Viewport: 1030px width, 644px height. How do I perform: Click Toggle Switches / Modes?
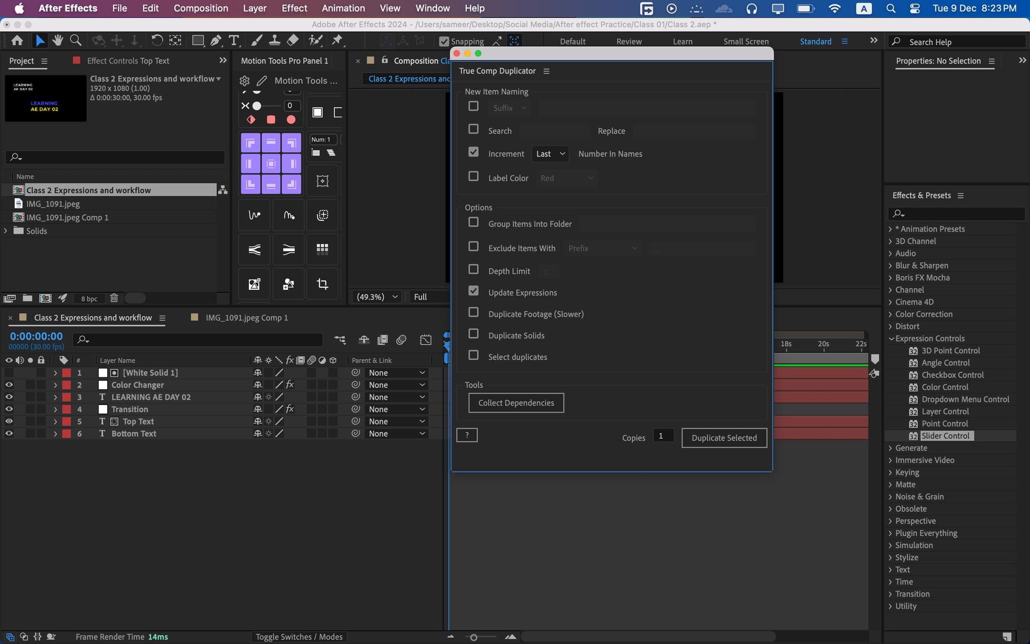point(299,637)
